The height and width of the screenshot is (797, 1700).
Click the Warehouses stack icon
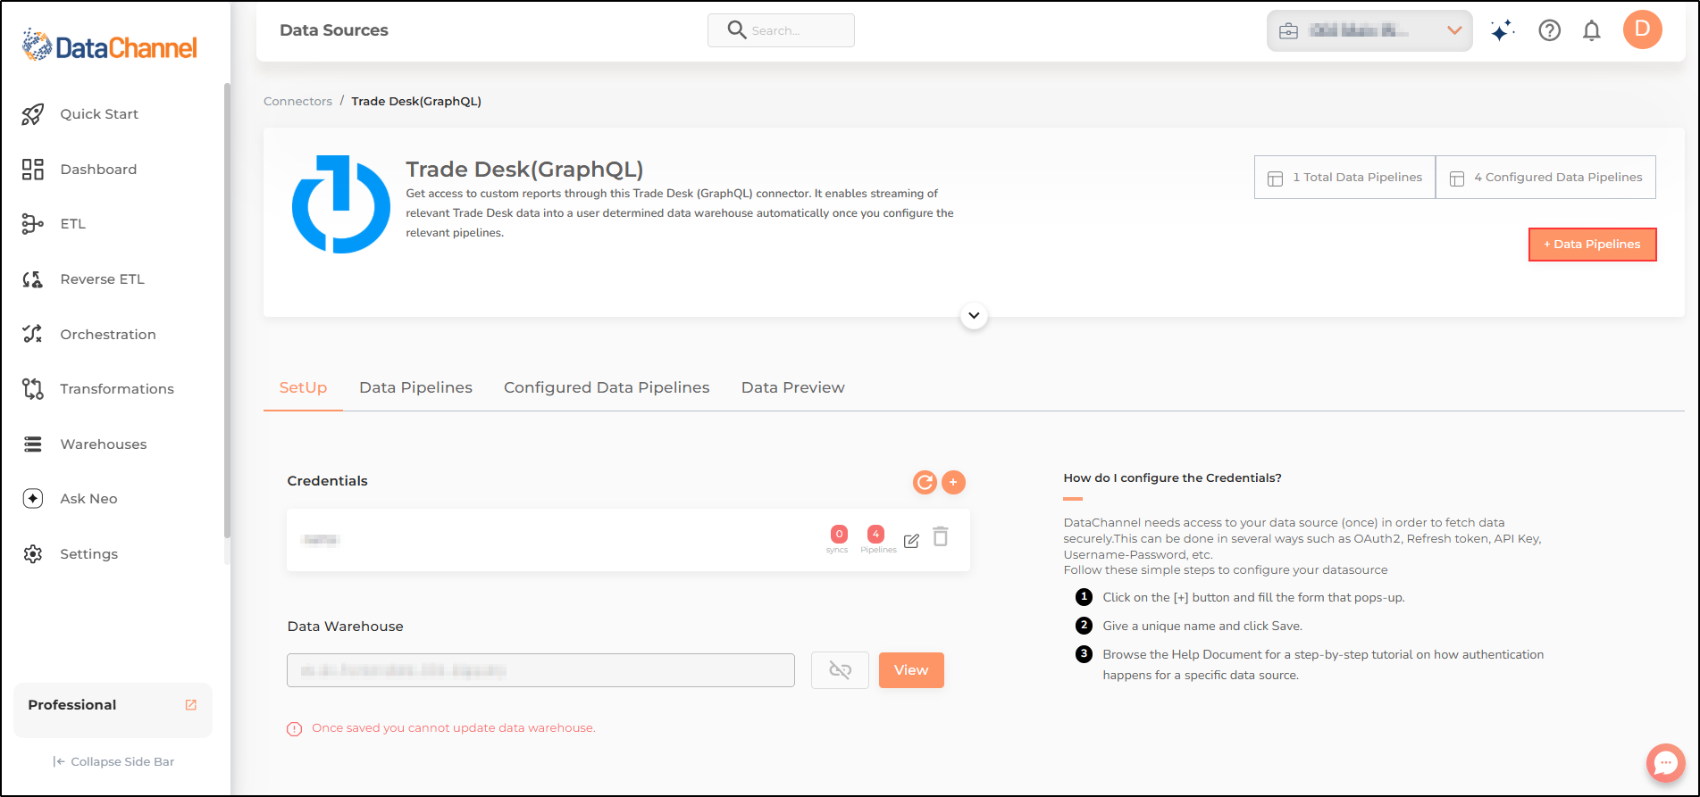point(33,444)
